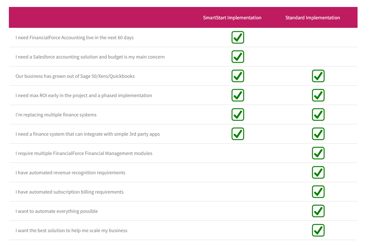The height and width of the screenshot is (241, 368).
Task: Click the text 'I need FinancialForce Accounting live in the next 60 days'
Action: coord(74,38)
